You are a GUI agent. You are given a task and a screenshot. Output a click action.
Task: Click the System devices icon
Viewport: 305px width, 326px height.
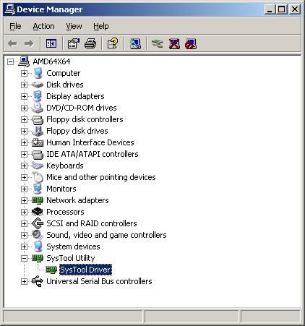[38, 246]
